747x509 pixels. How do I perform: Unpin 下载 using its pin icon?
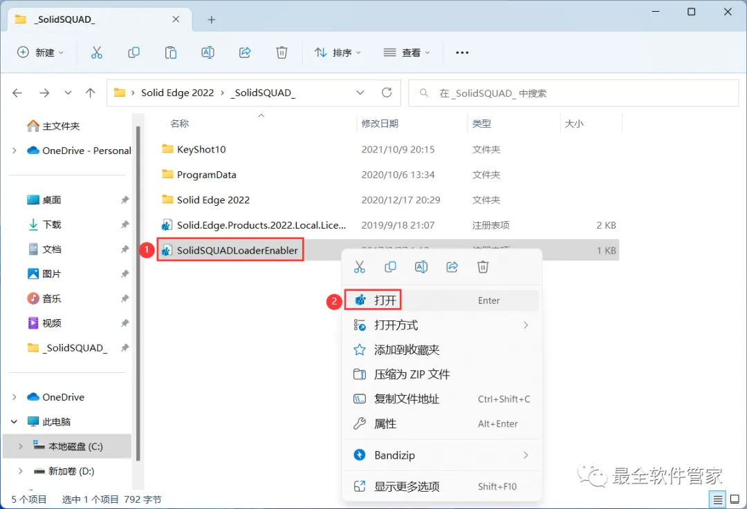(x=124, y=224)
